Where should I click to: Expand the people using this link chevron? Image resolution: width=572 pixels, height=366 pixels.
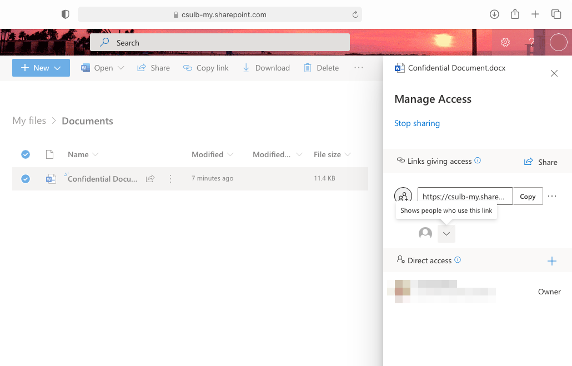(x=446, y=233)
